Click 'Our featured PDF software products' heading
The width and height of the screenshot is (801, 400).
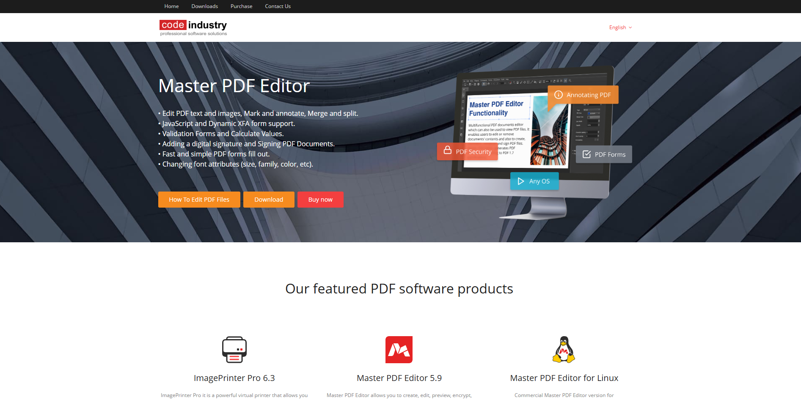pos(399,289)
